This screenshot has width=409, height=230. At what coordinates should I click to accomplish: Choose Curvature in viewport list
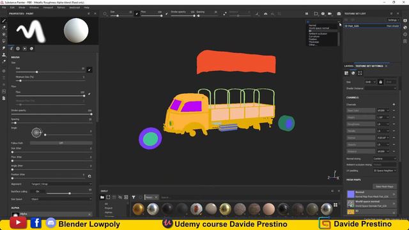tap(314, 36)
